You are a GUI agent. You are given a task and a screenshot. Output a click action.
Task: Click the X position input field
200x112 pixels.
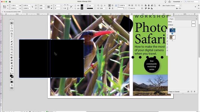14,6
